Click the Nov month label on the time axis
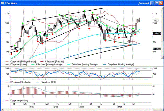This screenshot has height=111, width=164. point(32,107)
